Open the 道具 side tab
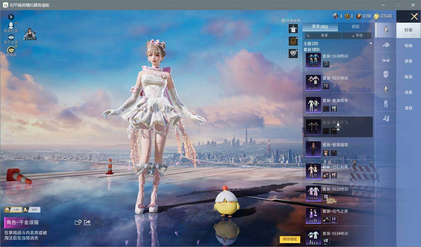The width and height of the screenshot is (421, 247). click(x=409, y=108)
